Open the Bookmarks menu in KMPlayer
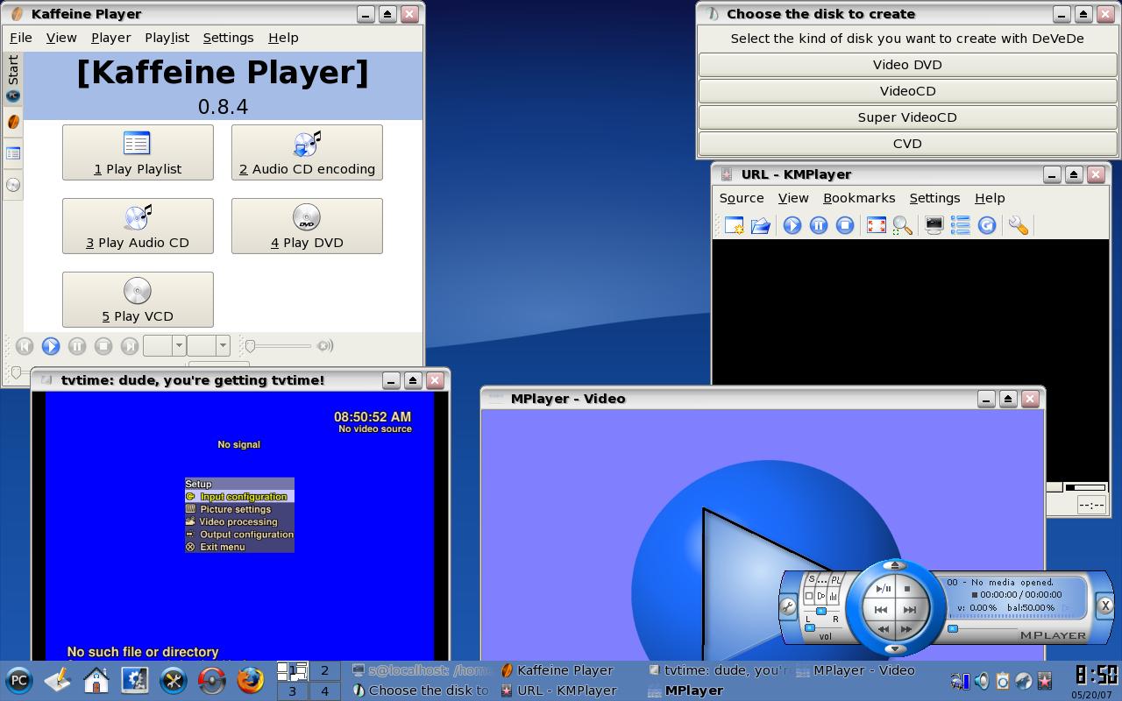Image resolution: width=1122 pixels, height=701 pixels. (859, 198)
